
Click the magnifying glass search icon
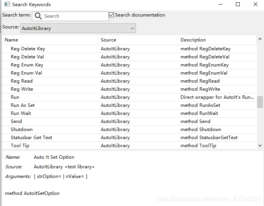pos(38,16)
